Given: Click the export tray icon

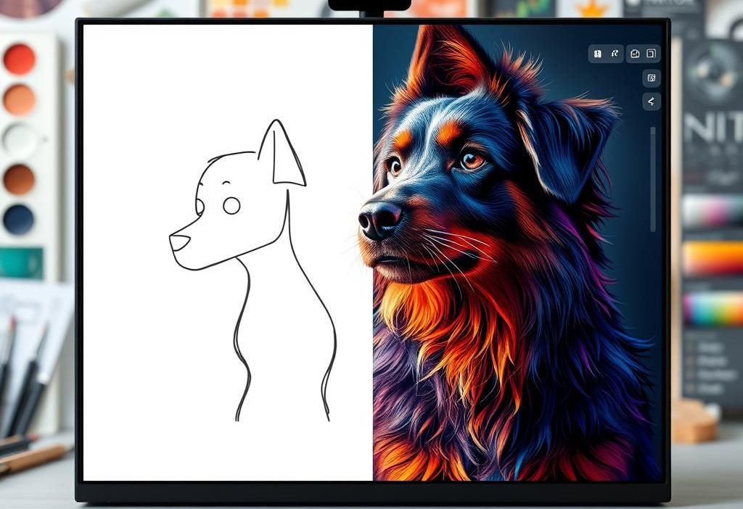Looking at the screenshot, I should (634, 54).
